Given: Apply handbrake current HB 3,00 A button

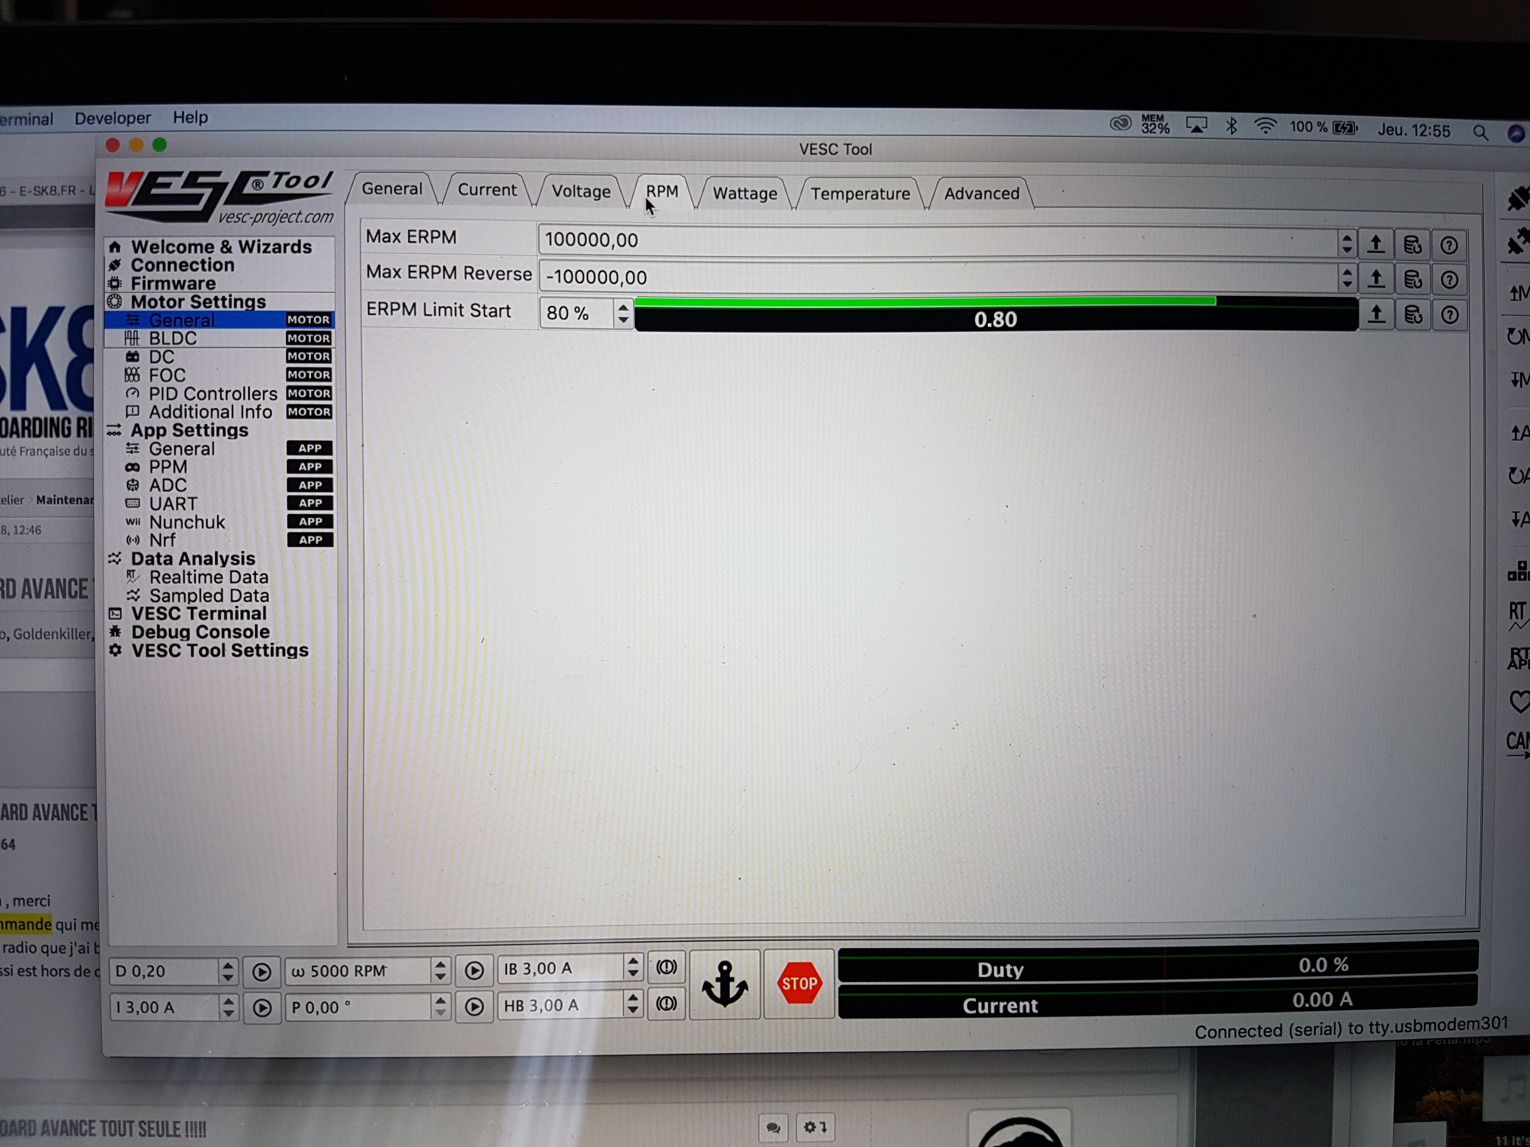Looking at the screenshot, I should point(666,1004).
